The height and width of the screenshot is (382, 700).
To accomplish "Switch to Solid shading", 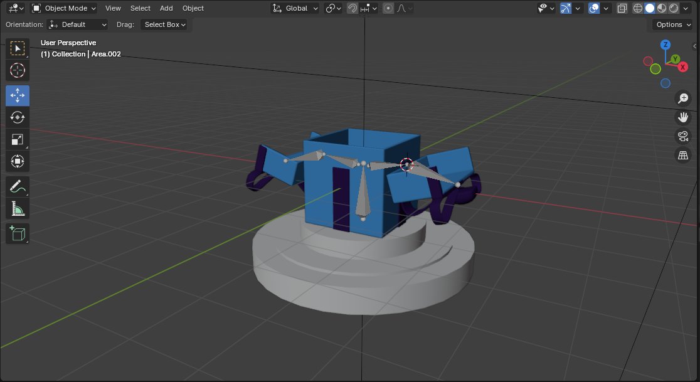I will [650, 8].
